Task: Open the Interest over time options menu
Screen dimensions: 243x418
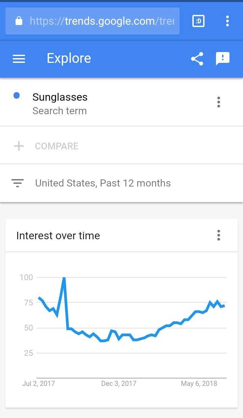Action: [x=219, y=235]
